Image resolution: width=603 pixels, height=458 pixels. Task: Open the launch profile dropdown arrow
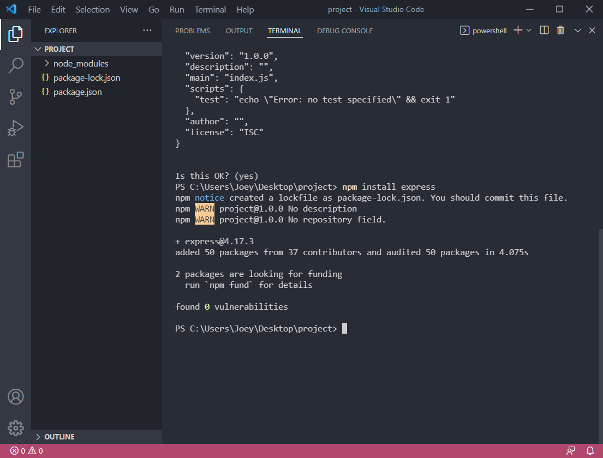pos(529,31)
